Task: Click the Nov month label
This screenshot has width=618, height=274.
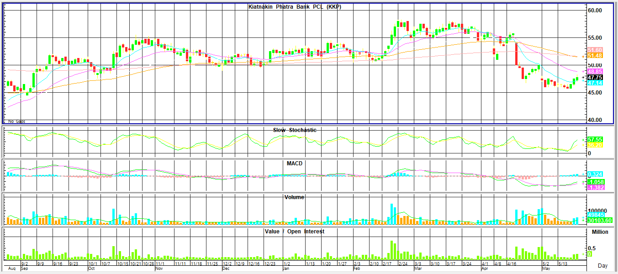Action: pyautogui.click(x=160, y=269)
